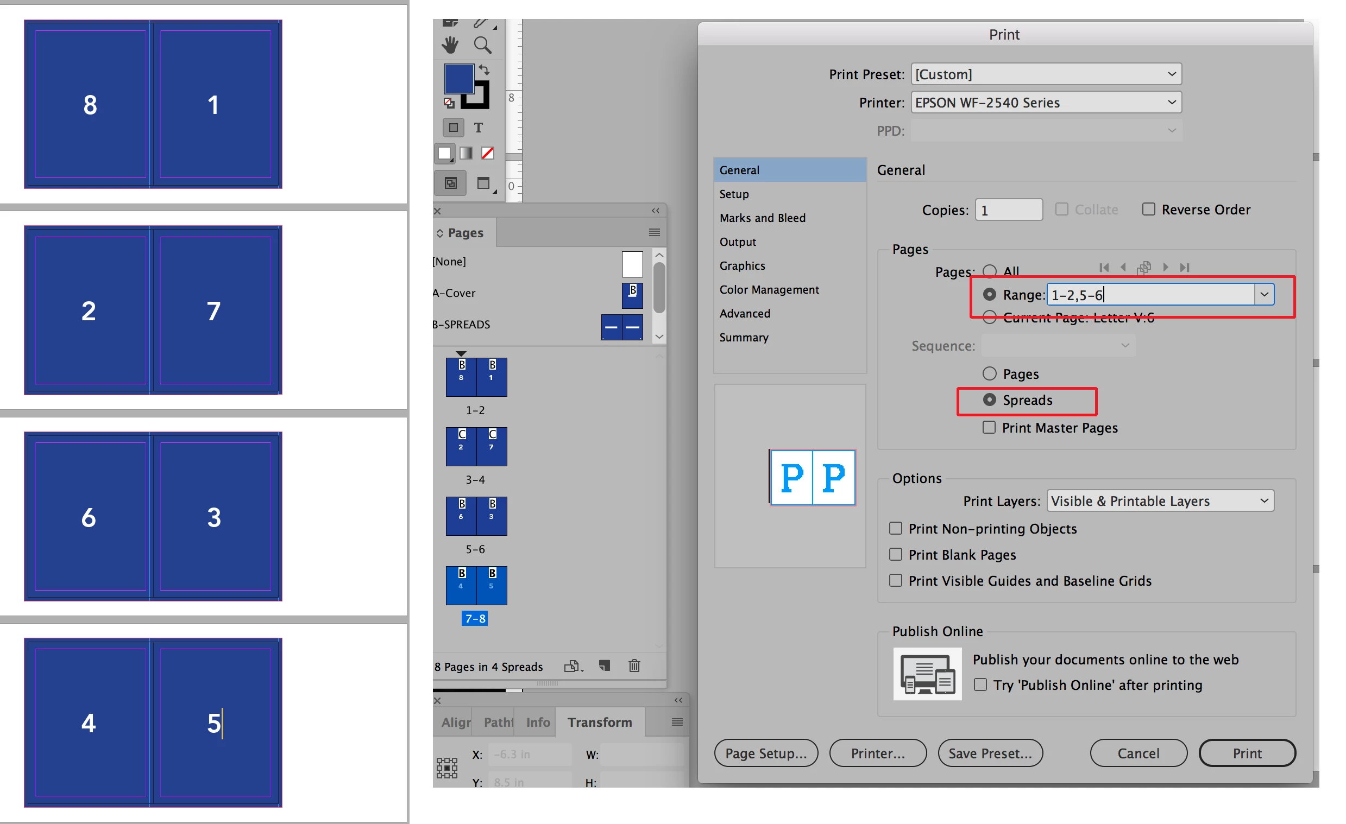Viewport: 1346px width, 824px height.
Task: Open the Print Preset dropdown
Action: (1046, 74)
